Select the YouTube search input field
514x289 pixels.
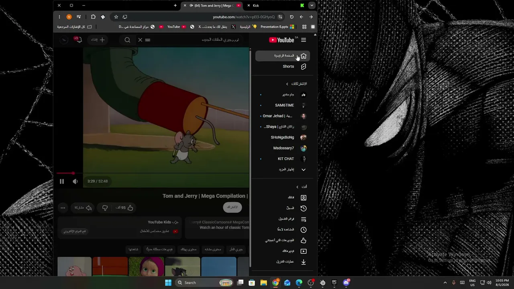[196, 40]
